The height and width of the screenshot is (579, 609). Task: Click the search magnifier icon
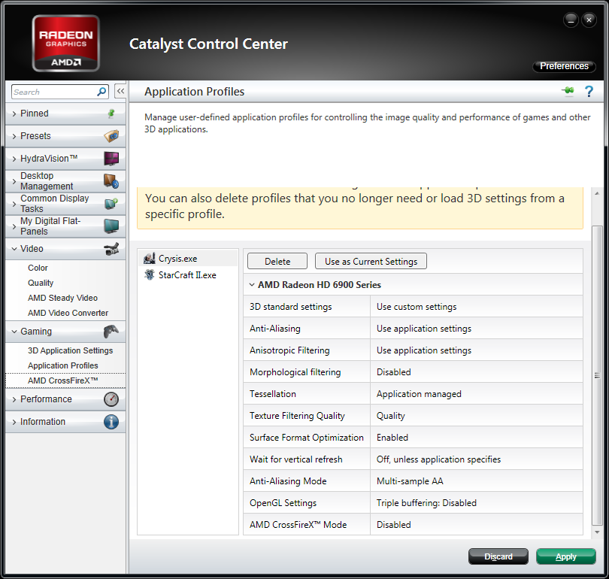click(101, 92)
